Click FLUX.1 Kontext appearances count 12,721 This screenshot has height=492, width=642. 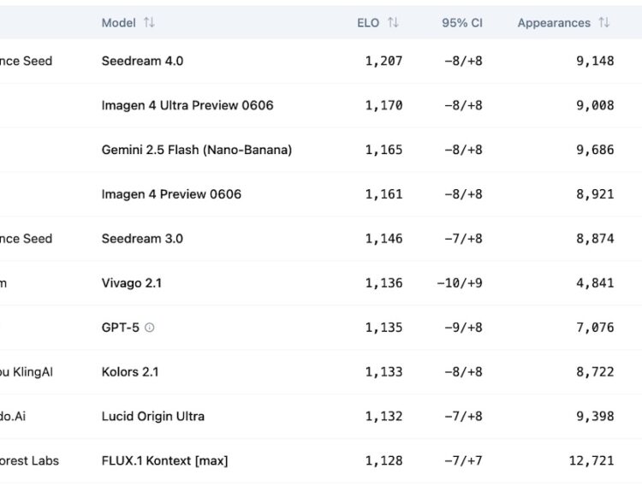(591, 461)
